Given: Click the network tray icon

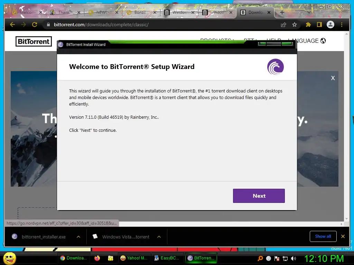Looking at the screenshot, I should click(x=285, y=258).
